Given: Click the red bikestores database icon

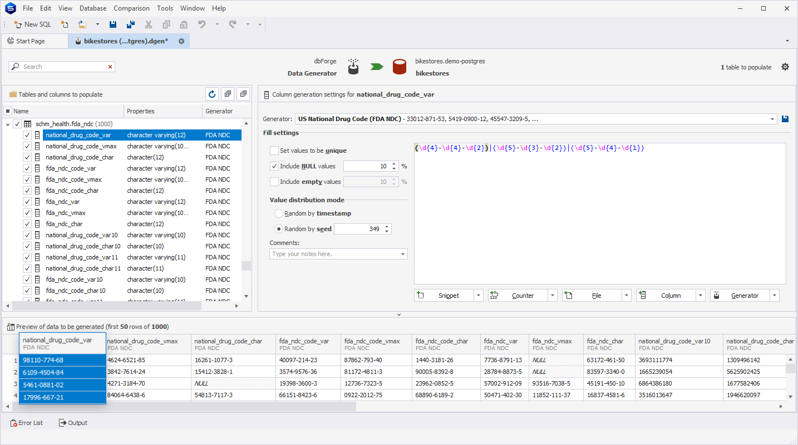Looking at the screenshot, I should pos(400,67).
